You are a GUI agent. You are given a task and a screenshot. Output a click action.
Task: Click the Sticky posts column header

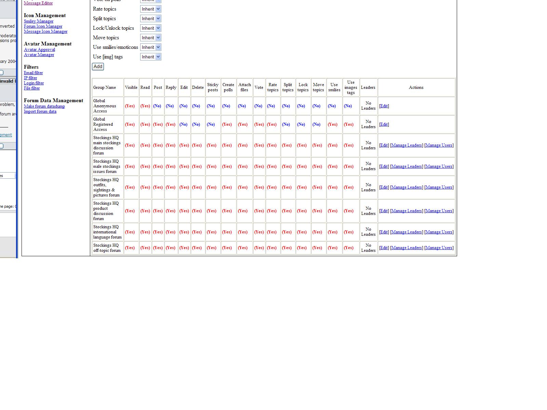213,87
